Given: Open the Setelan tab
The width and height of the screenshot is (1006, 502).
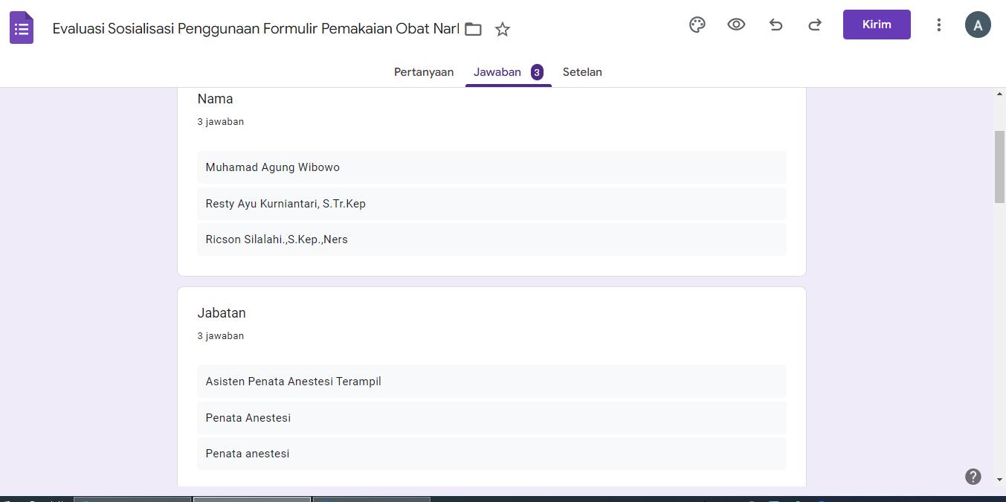Looking at the screenshot, I should point(582,72).
